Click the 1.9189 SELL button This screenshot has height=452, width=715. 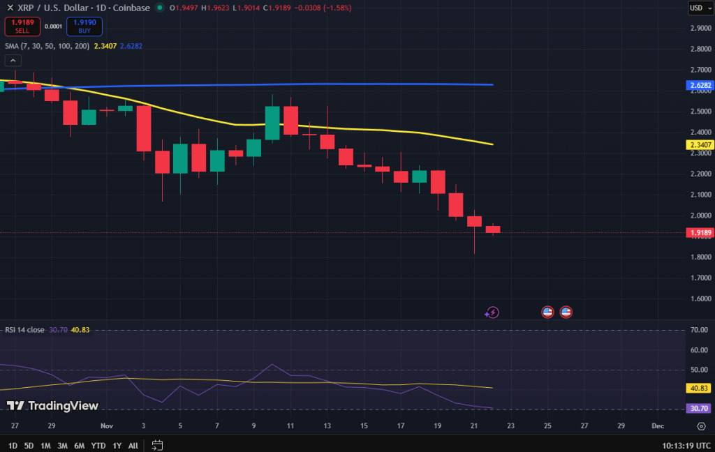click(x=22, y=27)
